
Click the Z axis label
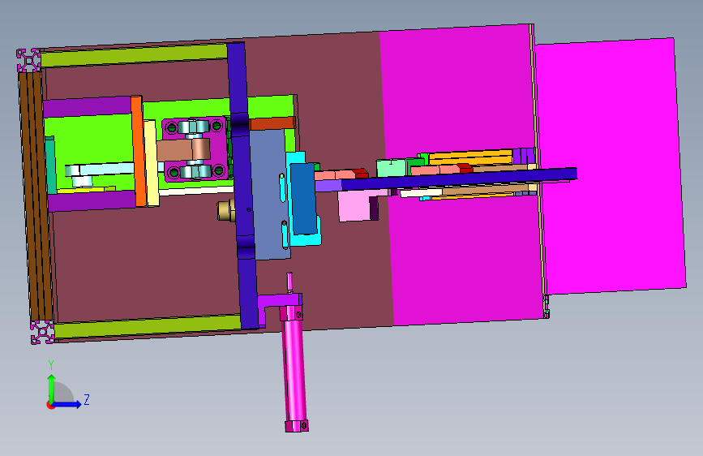(87, 399)
